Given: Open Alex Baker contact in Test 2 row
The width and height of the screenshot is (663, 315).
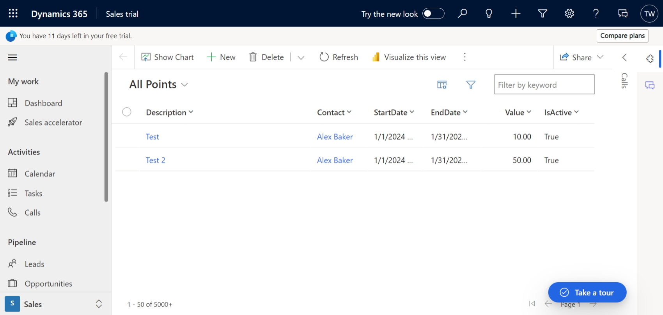Looking at the screenshot, I should (335, 160).
